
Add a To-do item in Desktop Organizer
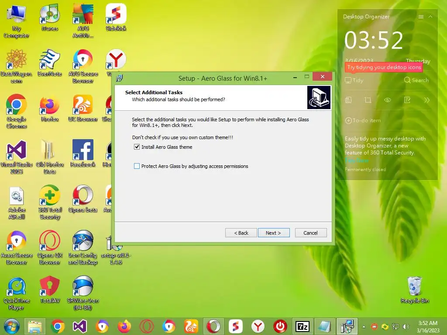tap(363, 120)
